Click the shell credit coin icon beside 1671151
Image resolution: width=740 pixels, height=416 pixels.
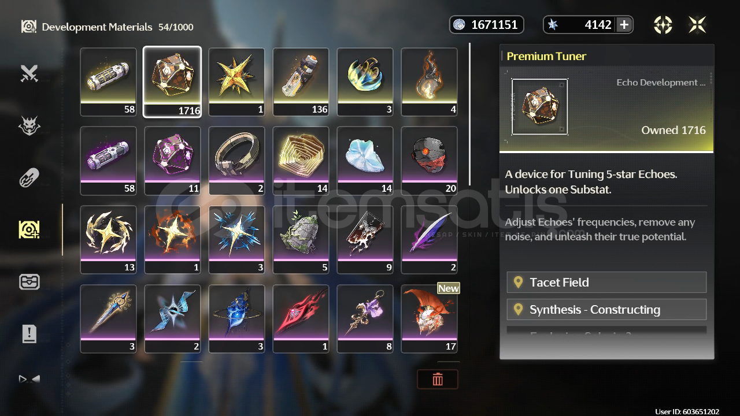point(459,25)
